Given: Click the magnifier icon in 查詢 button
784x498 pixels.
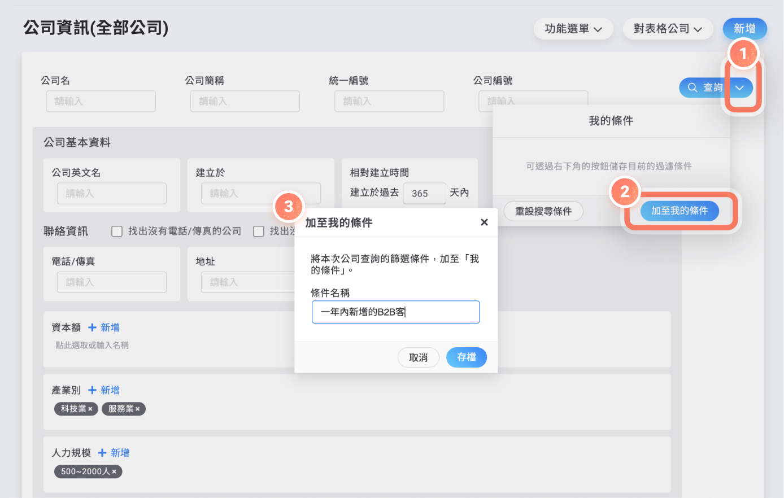Looking at the screenshot, I should click(x=692, y=88).
